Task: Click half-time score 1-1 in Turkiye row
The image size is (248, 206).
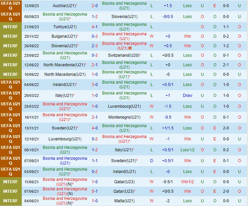Action: 226,27
